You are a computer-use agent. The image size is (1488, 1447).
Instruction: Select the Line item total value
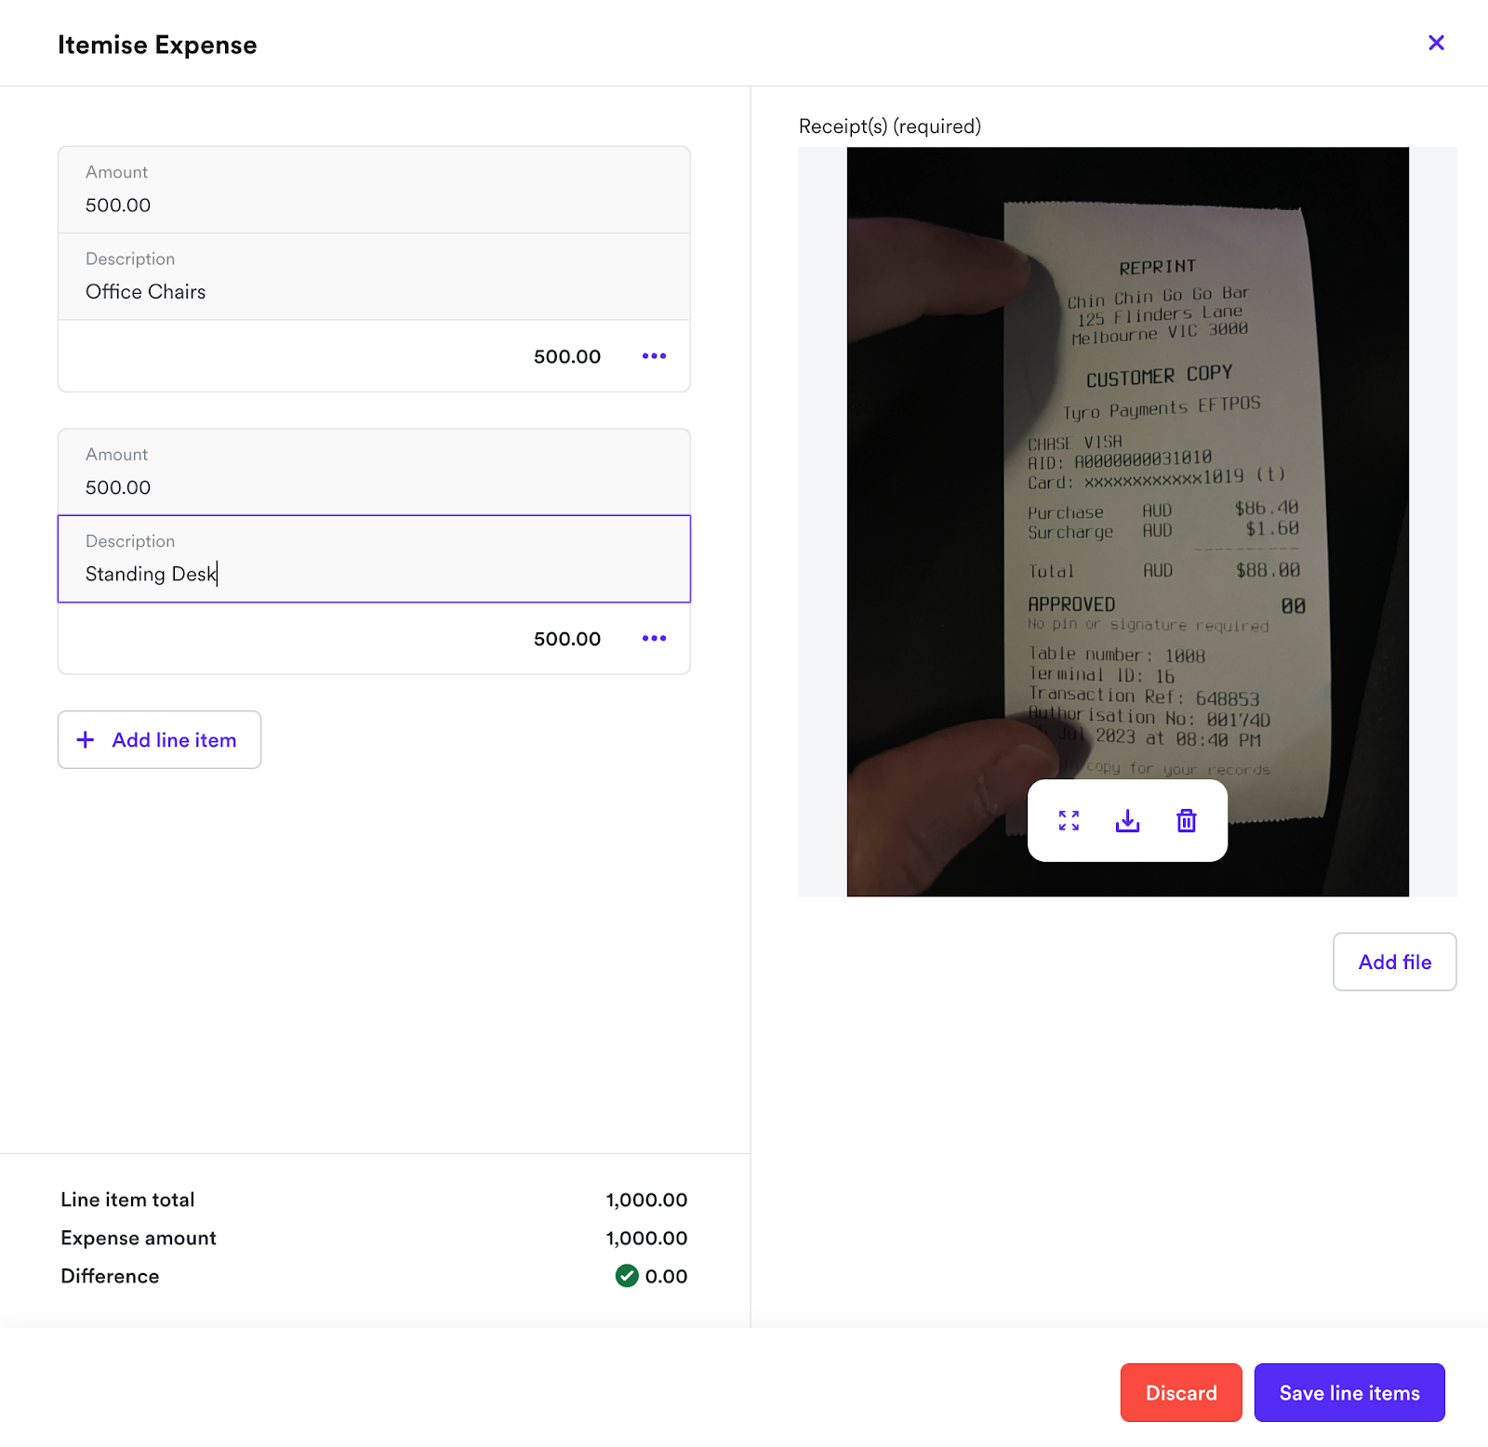coord(646,1200)
